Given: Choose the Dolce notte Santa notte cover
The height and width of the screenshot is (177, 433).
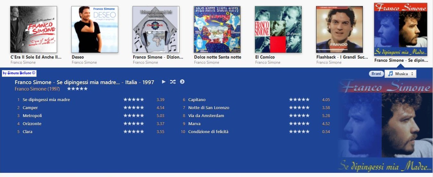Looking at the screenshot, I should click(x=217, y=29).
